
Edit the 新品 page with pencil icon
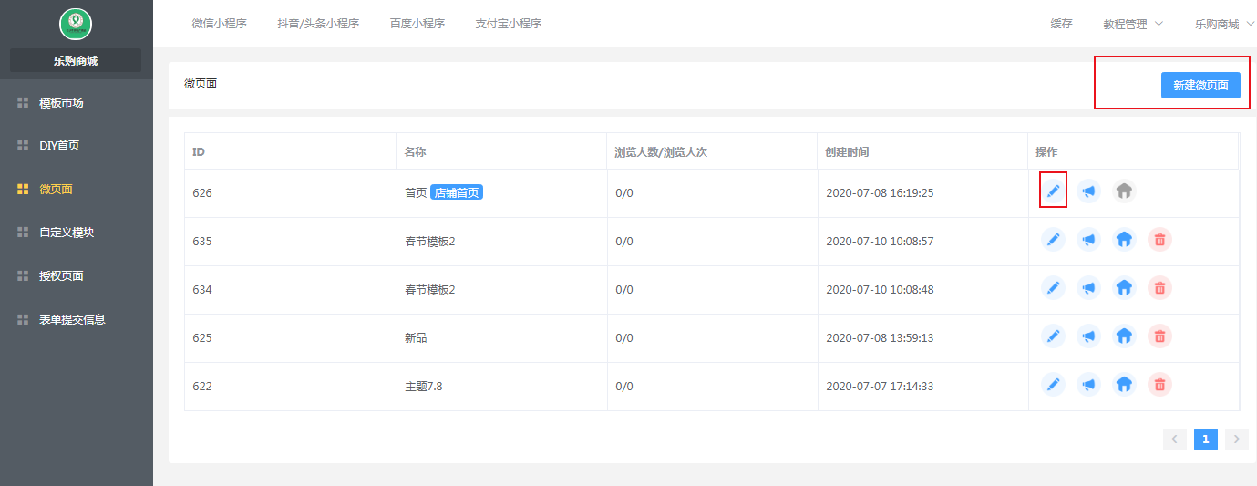[1053, 336]
